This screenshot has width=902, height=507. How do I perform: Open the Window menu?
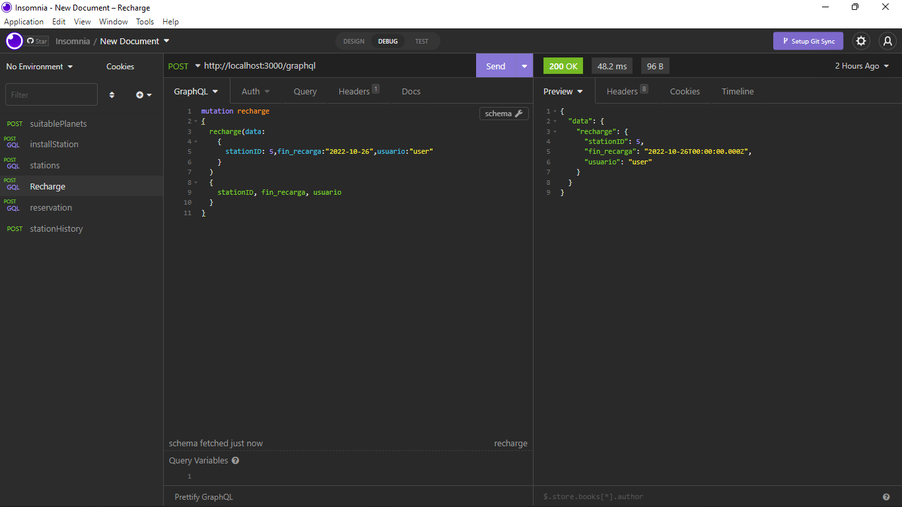pos(114,22)
